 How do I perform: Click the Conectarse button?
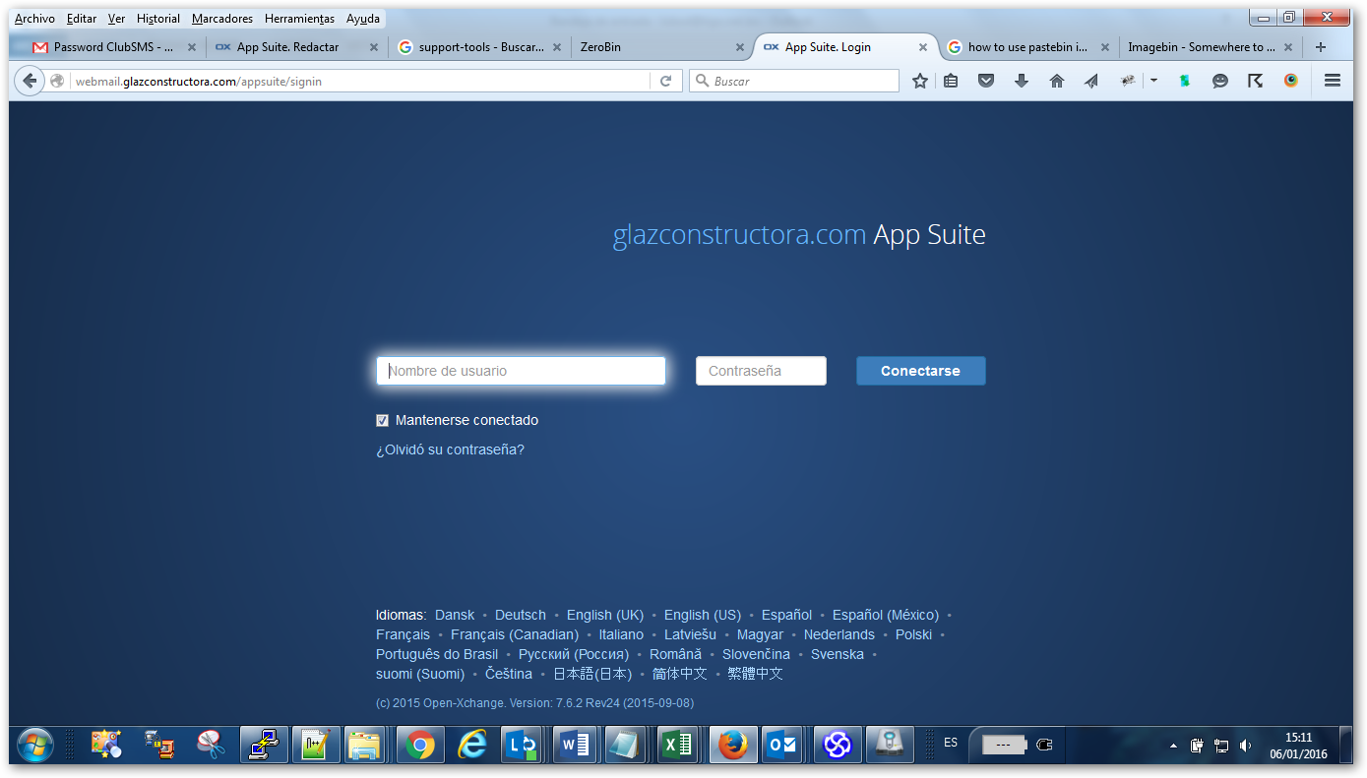click(x=920, y=371)
